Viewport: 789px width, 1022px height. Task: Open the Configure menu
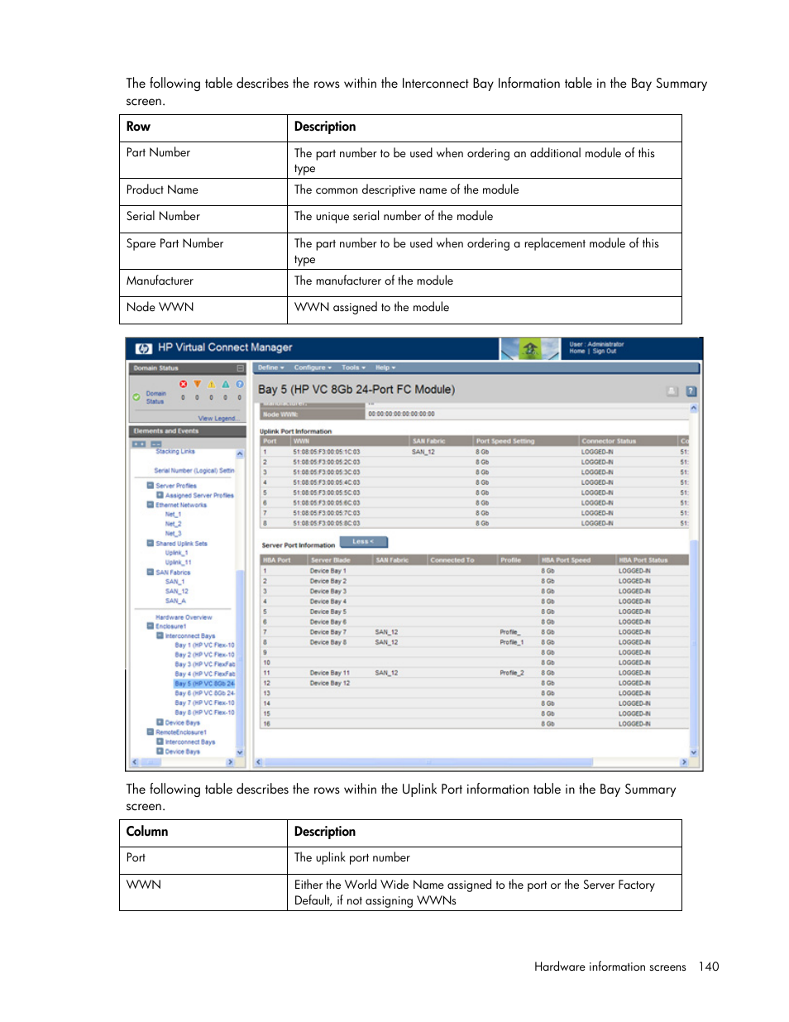(313, 367)
